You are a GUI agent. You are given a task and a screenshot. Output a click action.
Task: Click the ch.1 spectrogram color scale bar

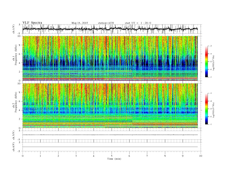click(207, 61)
